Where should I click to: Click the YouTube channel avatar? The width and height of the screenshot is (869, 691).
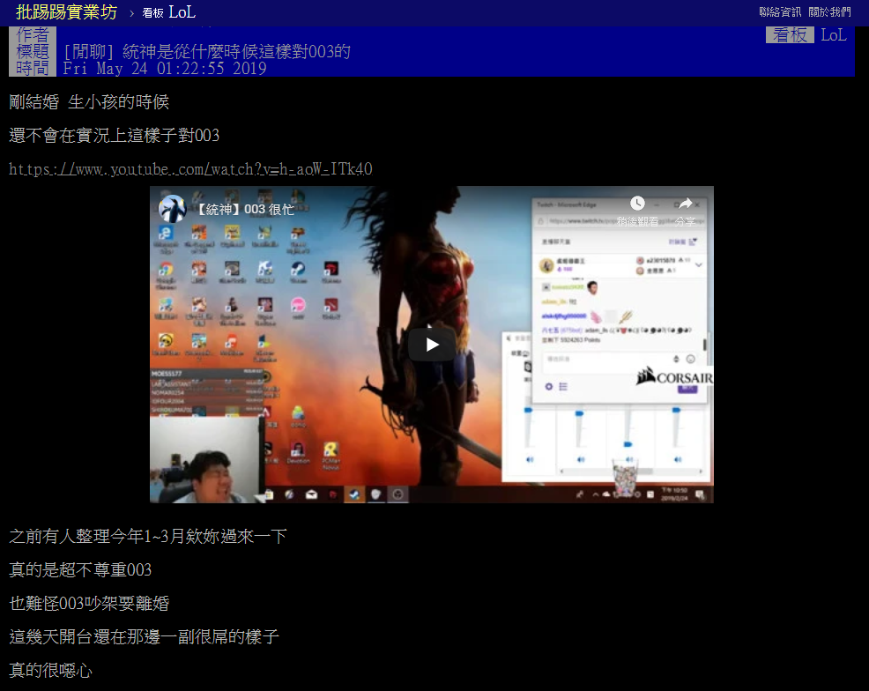pos(172,209)
